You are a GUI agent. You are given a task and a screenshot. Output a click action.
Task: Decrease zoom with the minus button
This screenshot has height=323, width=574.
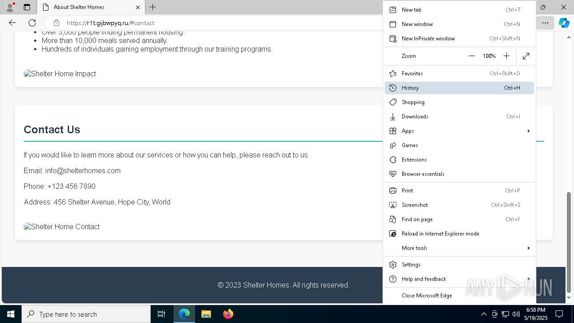click(472, 56)
